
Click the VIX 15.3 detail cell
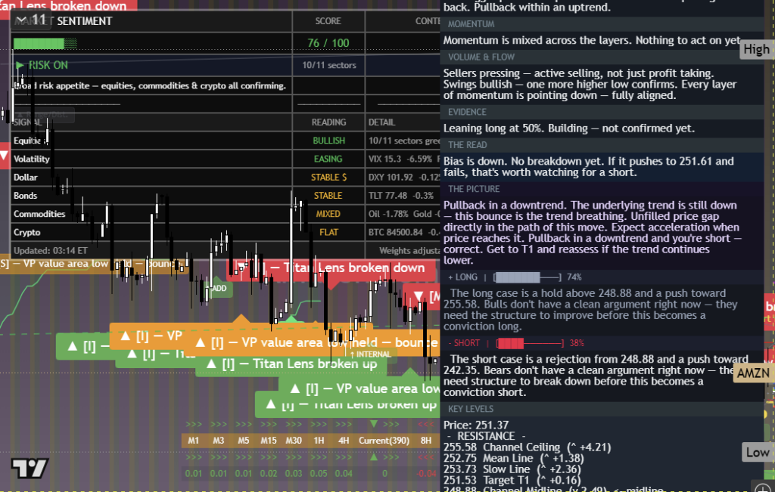[x=404, y=159]
